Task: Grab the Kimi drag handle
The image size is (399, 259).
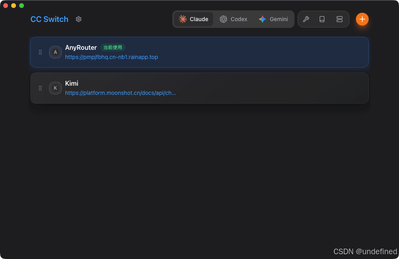Action: click(x=40, y=88)
